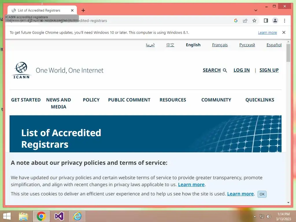Click the page vertical scrollbar thumb

[x=288, y=53]
